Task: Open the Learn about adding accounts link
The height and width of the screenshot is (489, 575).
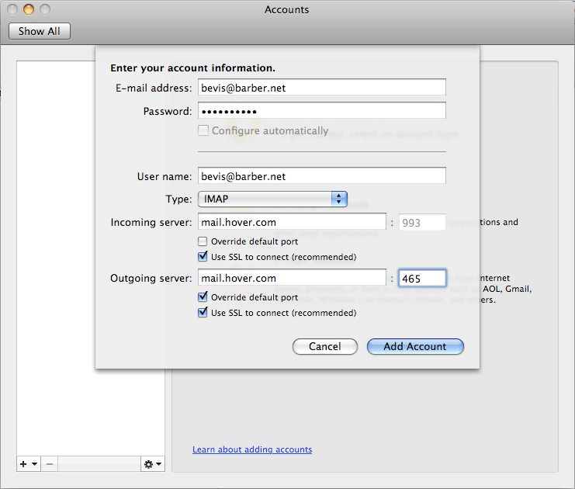Action: tap(252, 449)
